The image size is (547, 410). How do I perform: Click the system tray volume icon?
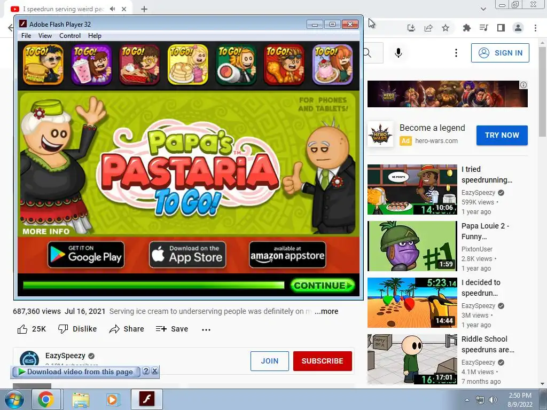click(x=493, y=400)
